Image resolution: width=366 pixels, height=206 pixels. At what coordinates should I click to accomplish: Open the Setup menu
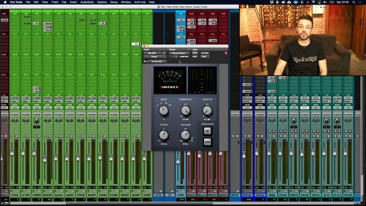114,2
